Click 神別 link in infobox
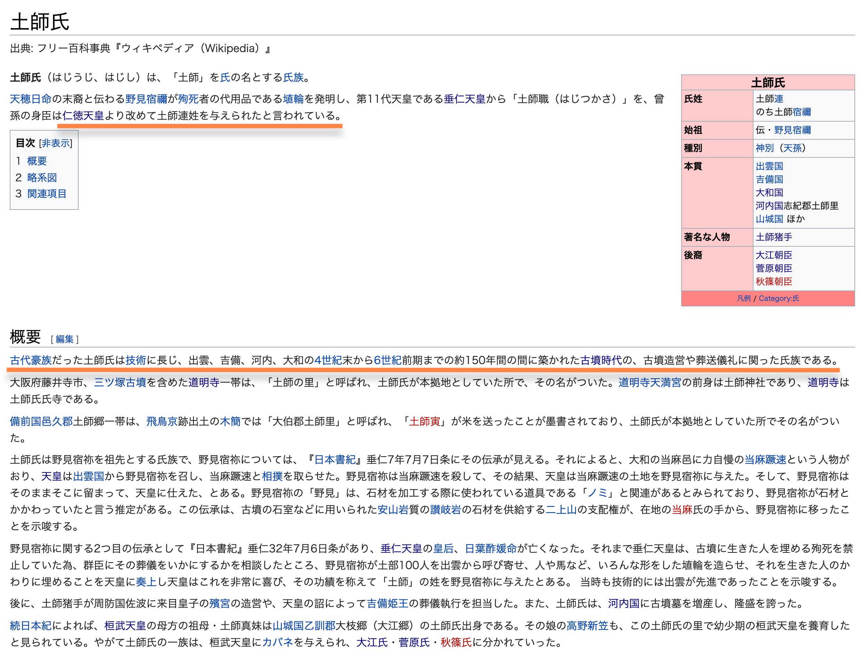Image resolution: width=868 pixels, height=664 pixels. point(765,148)
